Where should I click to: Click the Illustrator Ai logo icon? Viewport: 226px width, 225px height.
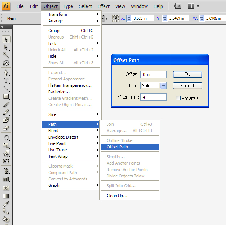(6, 6)
